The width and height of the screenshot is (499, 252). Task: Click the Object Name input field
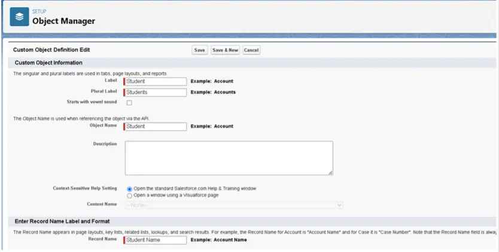156,126
